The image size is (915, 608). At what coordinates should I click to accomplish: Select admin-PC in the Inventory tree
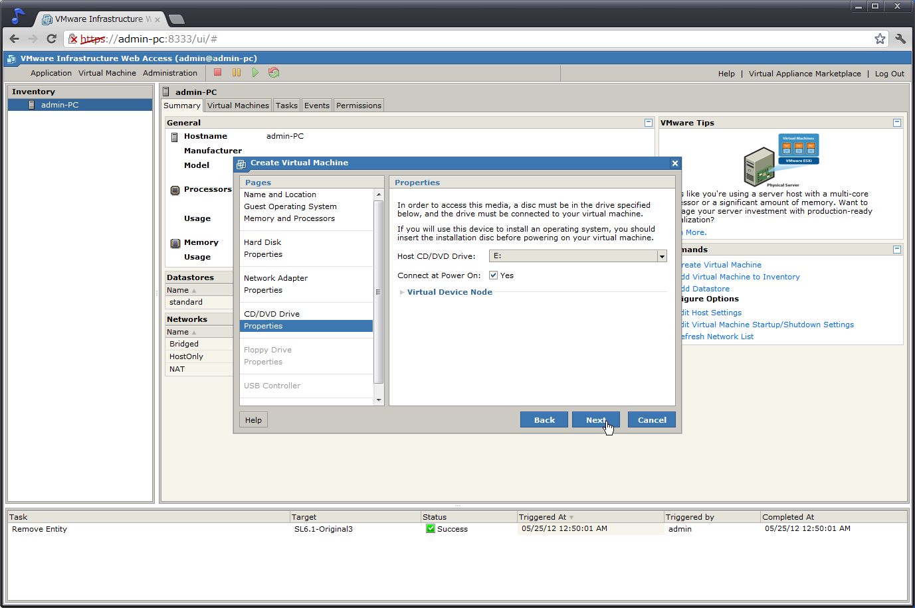80,105
